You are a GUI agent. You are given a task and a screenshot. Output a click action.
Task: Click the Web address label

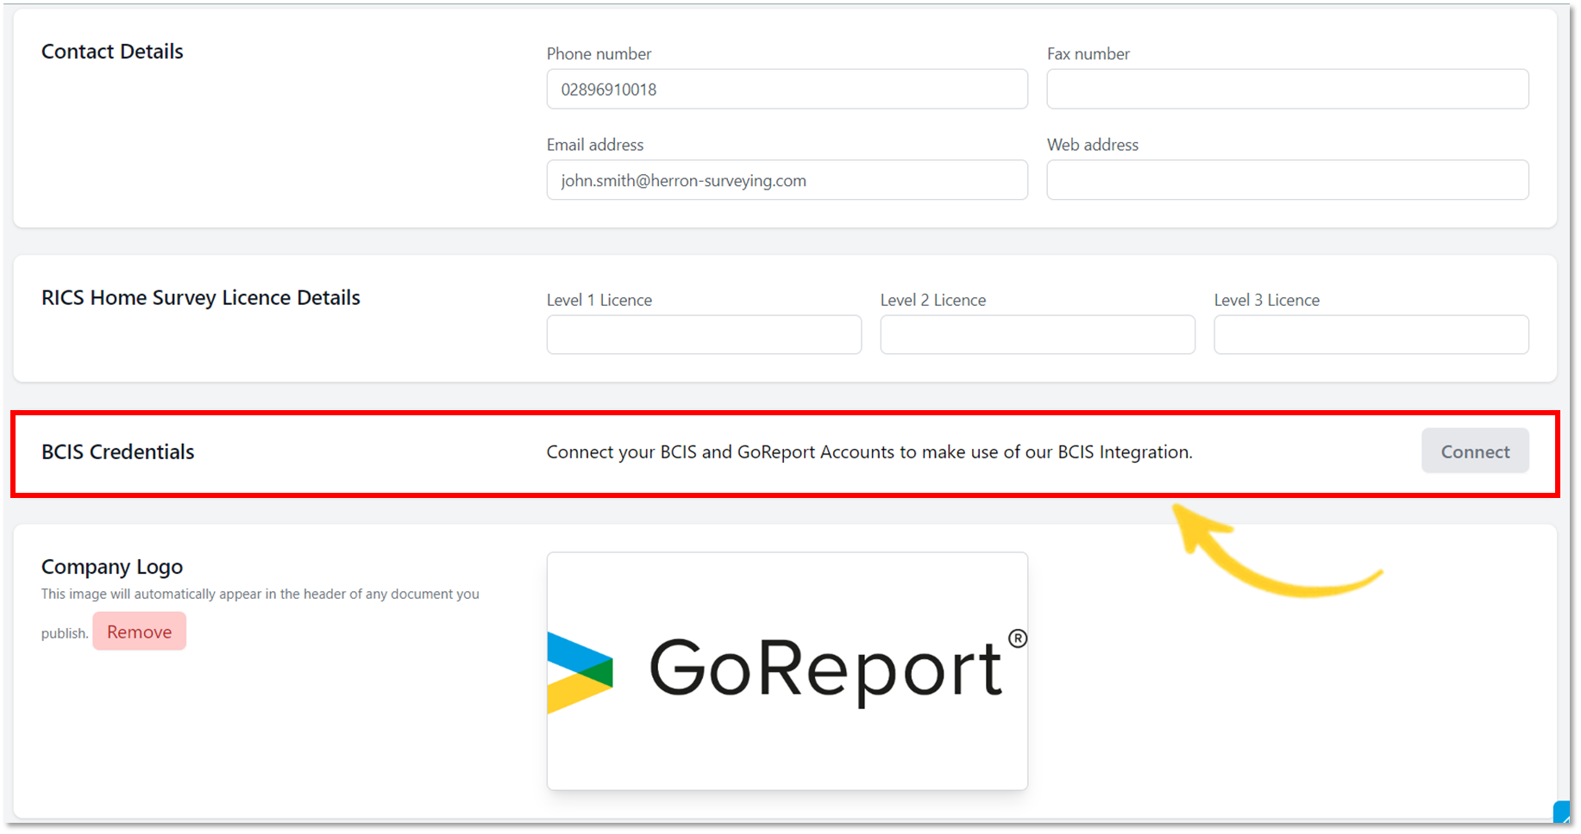tap(1093, 145)
